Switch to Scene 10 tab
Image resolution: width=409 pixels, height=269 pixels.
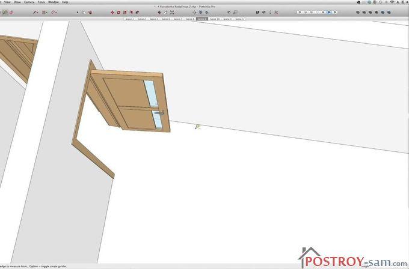[x=215, y=19]
